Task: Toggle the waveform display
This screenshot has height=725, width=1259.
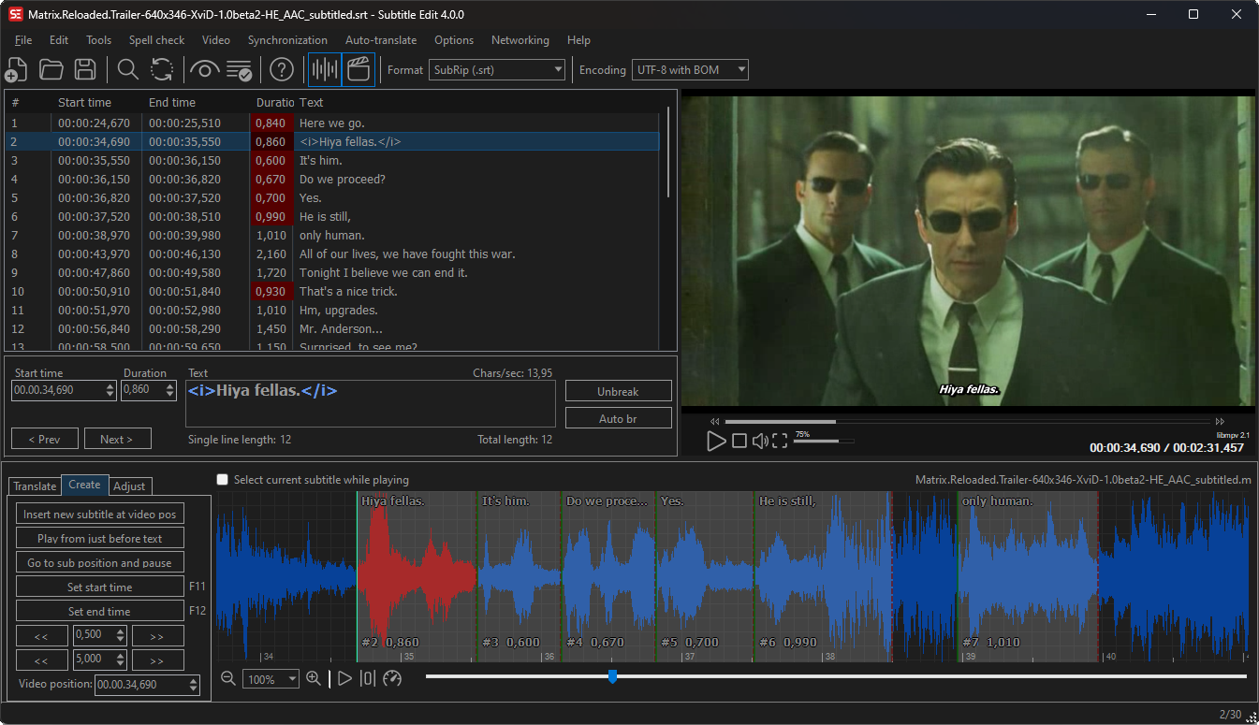Action: (x=323, y=69)
